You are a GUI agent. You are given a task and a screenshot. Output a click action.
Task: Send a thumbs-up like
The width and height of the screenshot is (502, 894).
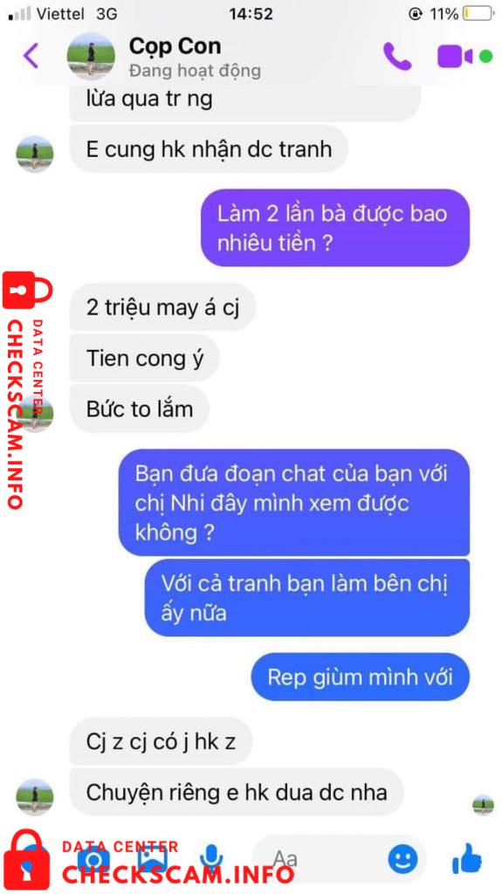click(x=466, y=857)
